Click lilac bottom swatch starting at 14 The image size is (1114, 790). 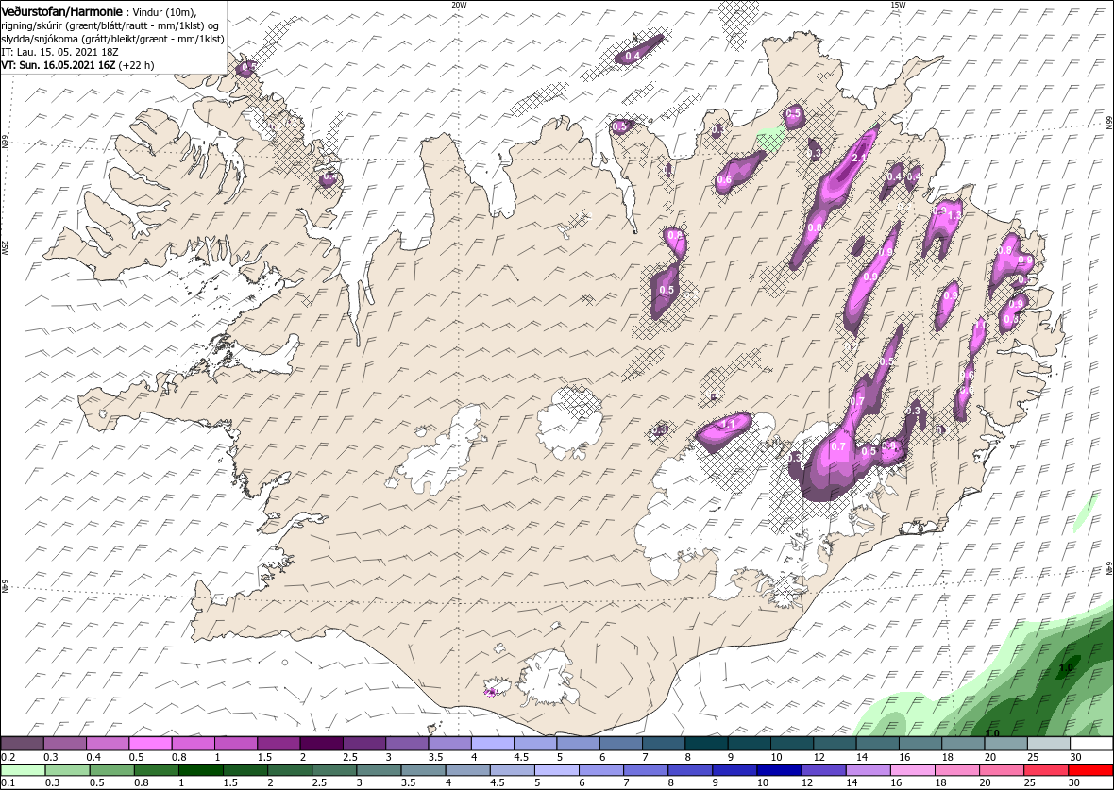(x=869, y=771)
